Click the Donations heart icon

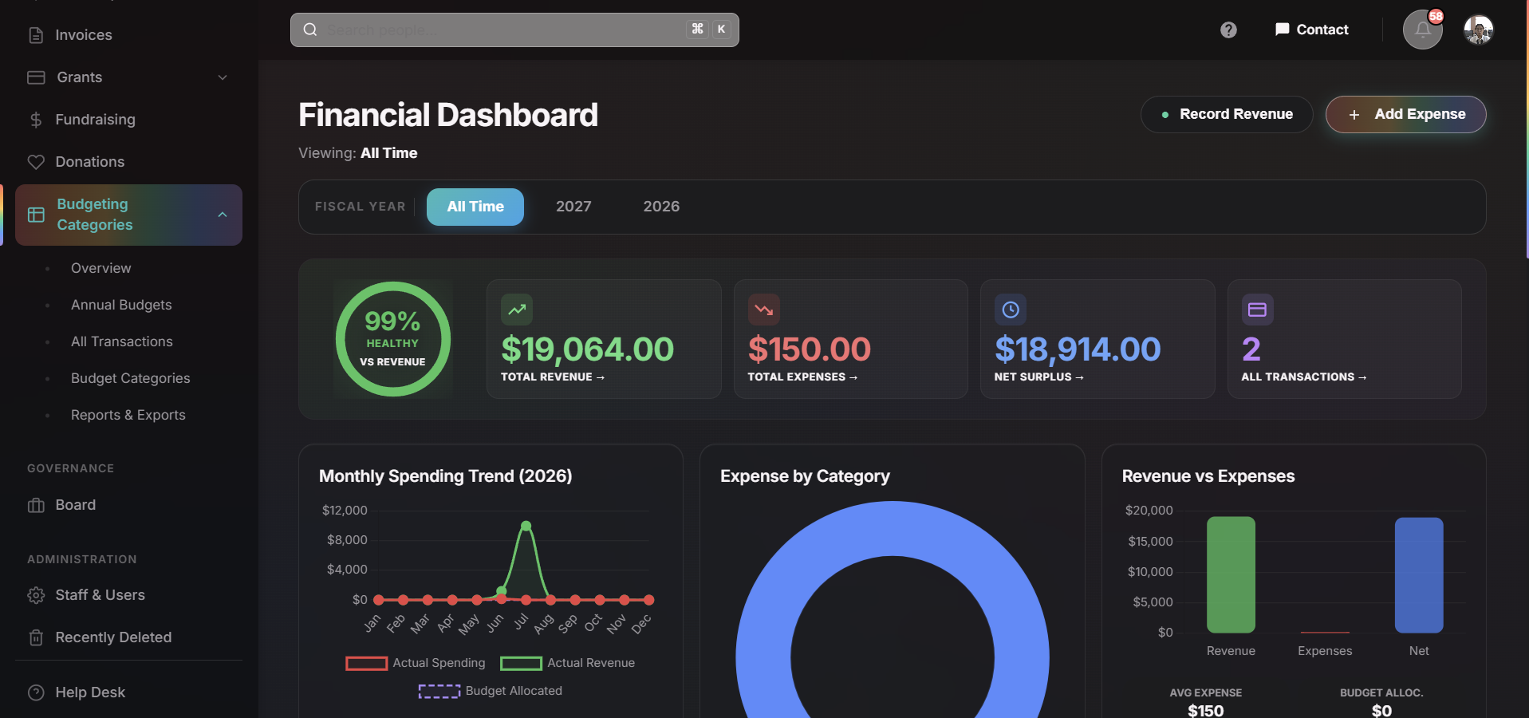click(x=36, y=162)
